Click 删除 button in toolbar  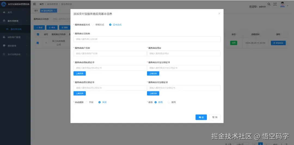65,28
